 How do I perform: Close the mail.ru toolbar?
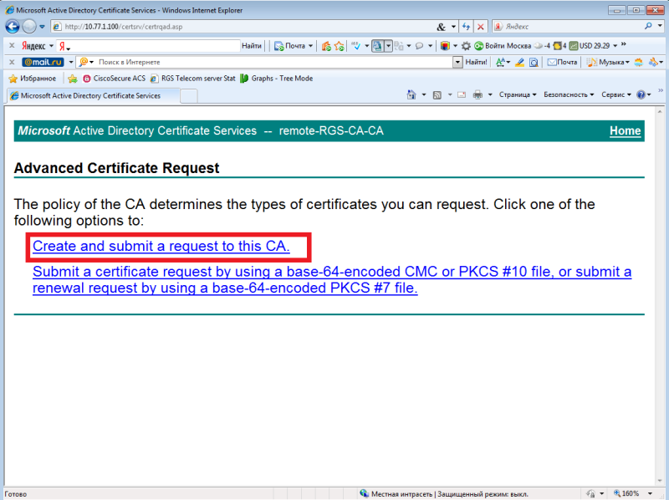[12, 62]
